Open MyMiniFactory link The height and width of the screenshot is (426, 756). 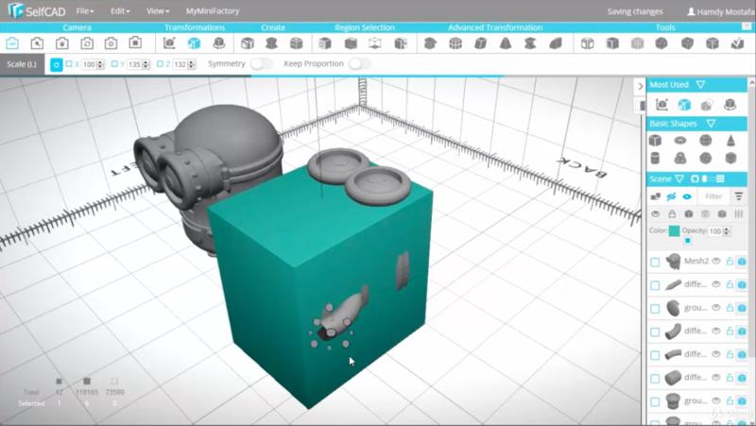[x=212, y=11]
